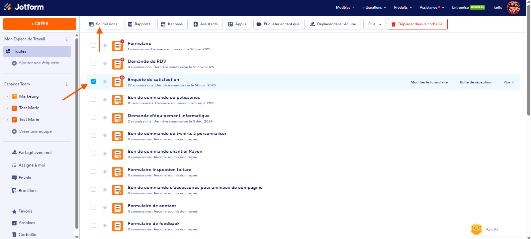Select Toutes in the workspace sidebar
The image size is (531, 239).
[x=37, y=51]
